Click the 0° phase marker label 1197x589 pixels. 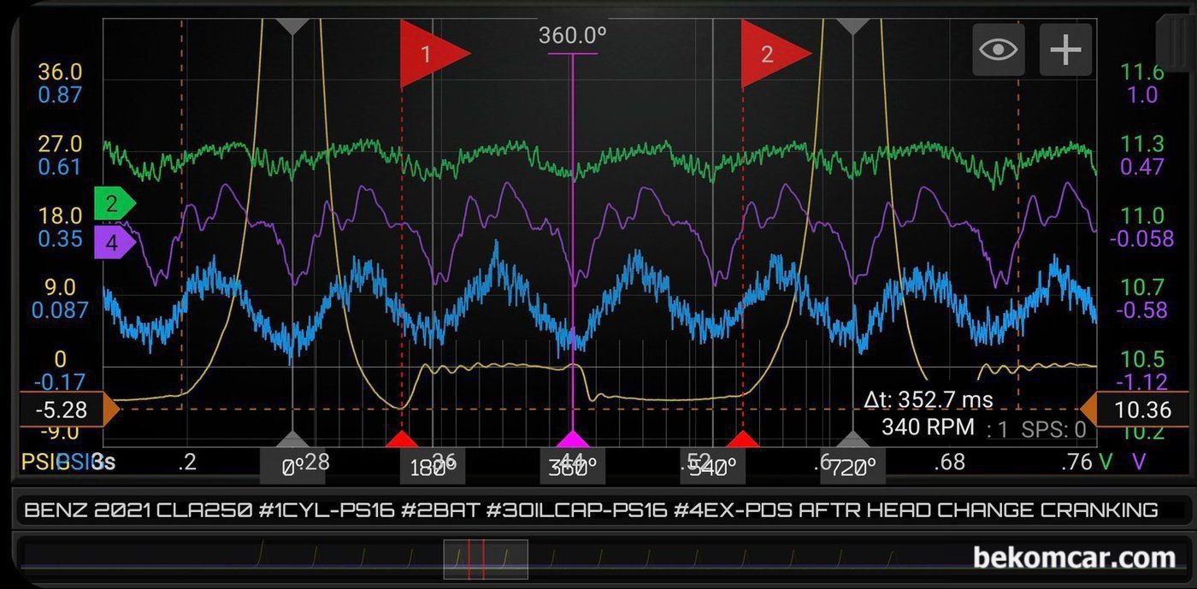pyautogui.click(x=293, y=467)
